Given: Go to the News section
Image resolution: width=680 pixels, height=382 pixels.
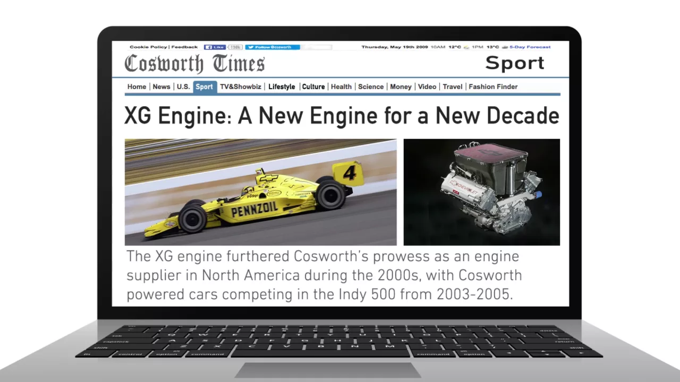Looking at the screenshot, I should 161,86.
